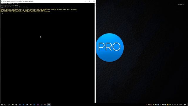
Task: Close the TShock console window
Action: [x=94, y=1]
